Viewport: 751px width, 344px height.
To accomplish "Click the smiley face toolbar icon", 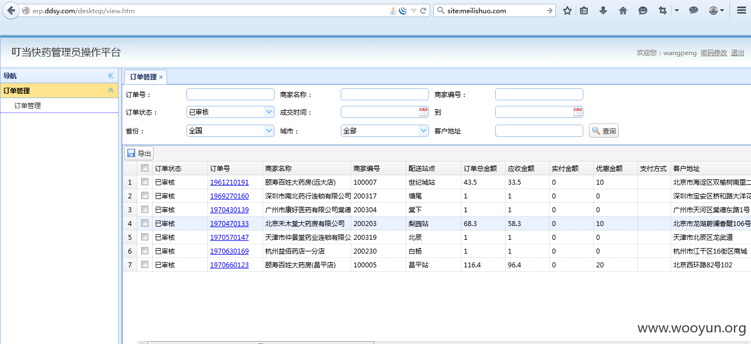I will click(x=643, y=10).
